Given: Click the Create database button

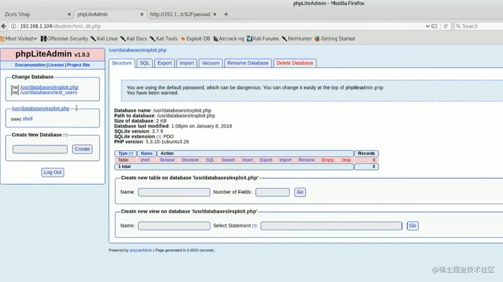Looking at the screenshot, I should pos(82,149).
